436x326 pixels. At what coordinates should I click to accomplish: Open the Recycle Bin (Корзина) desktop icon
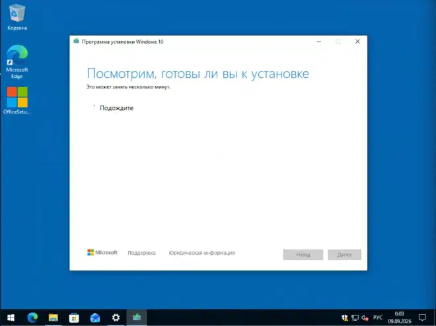tap(17, 16)
